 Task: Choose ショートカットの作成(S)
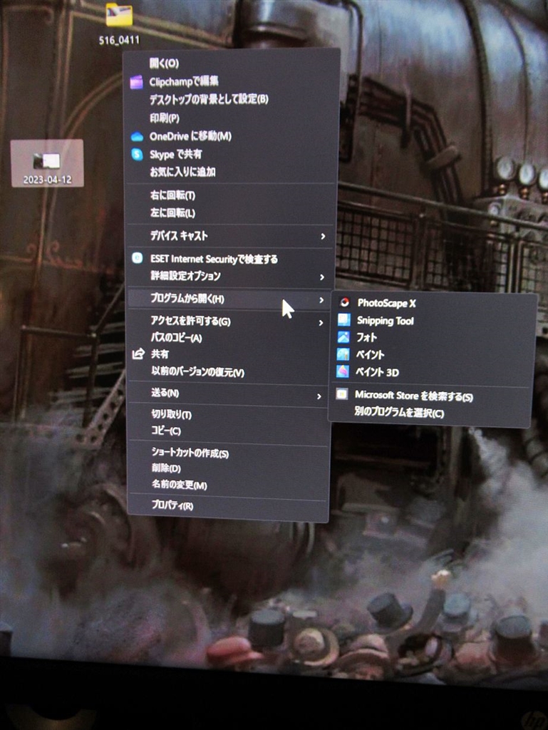tap(190, 453)
